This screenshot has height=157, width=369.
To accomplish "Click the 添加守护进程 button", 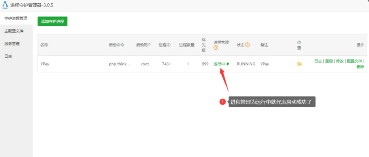I will [x=53, y=21].
